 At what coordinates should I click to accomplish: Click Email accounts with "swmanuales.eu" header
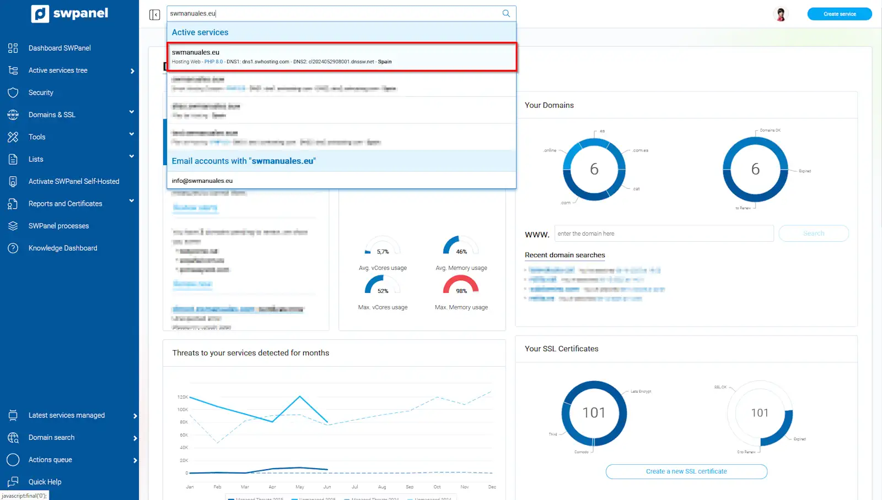pos(342,161)
